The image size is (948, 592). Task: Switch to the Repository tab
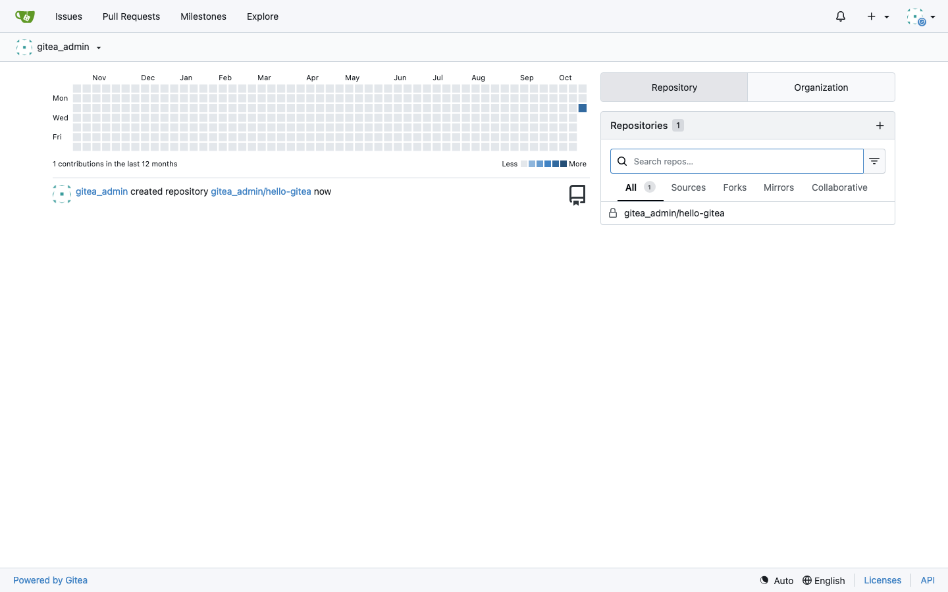pos(674,87)
